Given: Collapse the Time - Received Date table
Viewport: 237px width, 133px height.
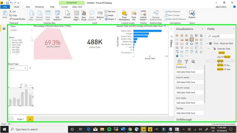Looking at the screenshot, I should pyautogui.click(x=207, y=44).
